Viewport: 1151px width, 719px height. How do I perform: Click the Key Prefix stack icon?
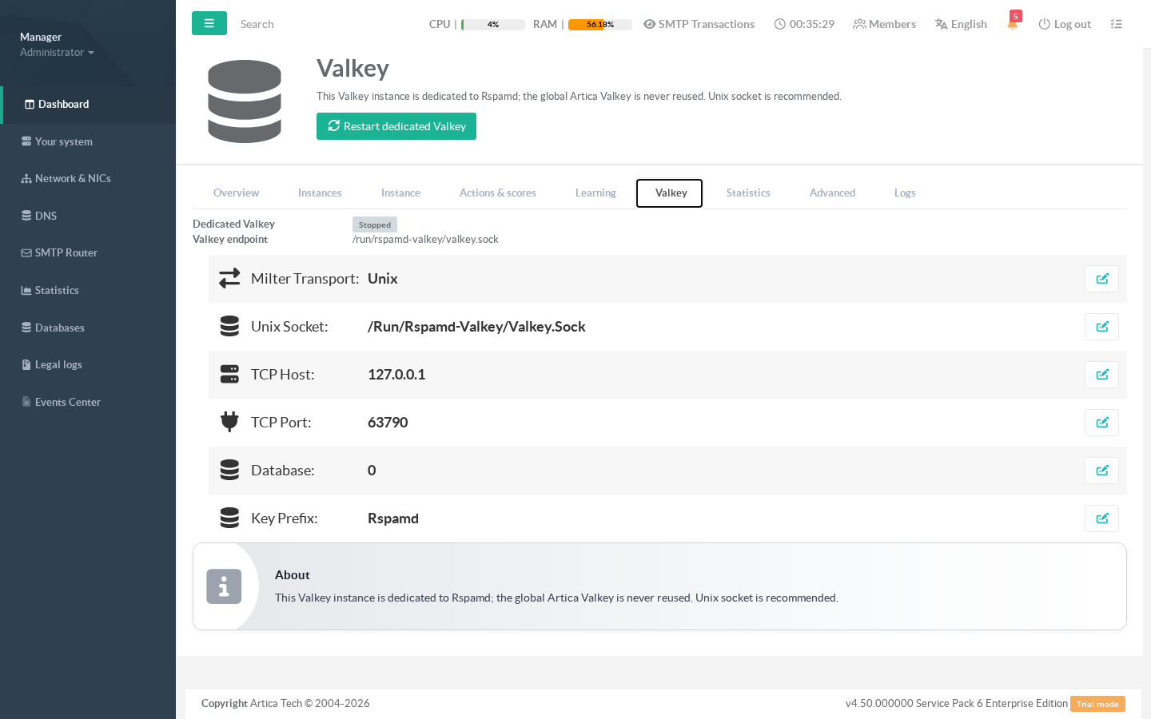(229, 518)
